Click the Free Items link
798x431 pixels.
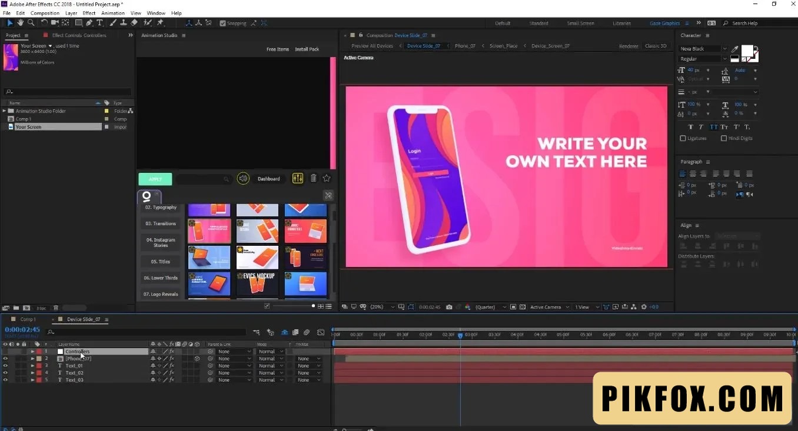pos(278,49)
